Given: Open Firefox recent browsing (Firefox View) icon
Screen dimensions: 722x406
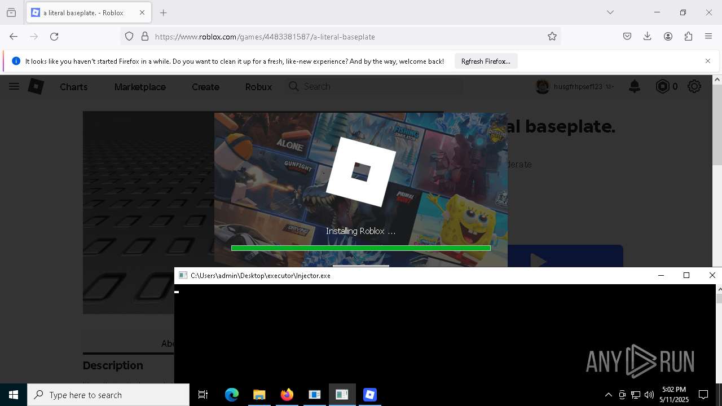Looking at the screenshot, I should click(11, 12).
